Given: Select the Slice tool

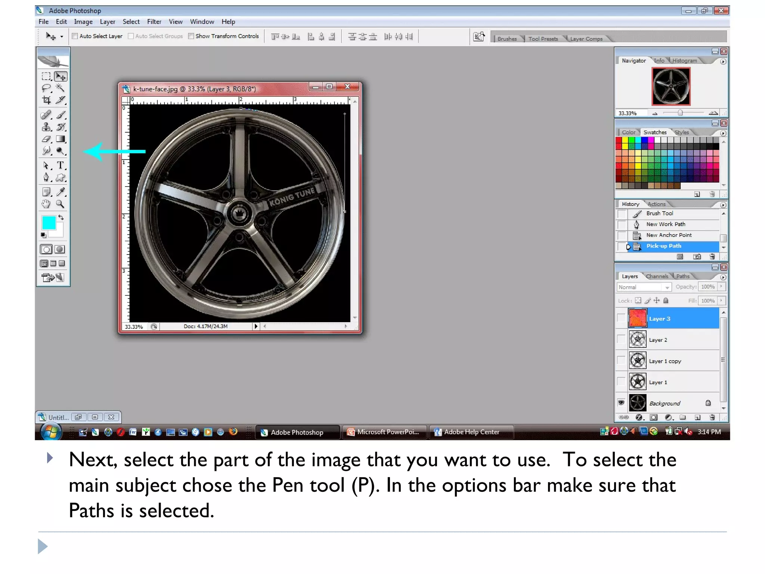Looking at the screenshot, I should (x=61, y=100).
